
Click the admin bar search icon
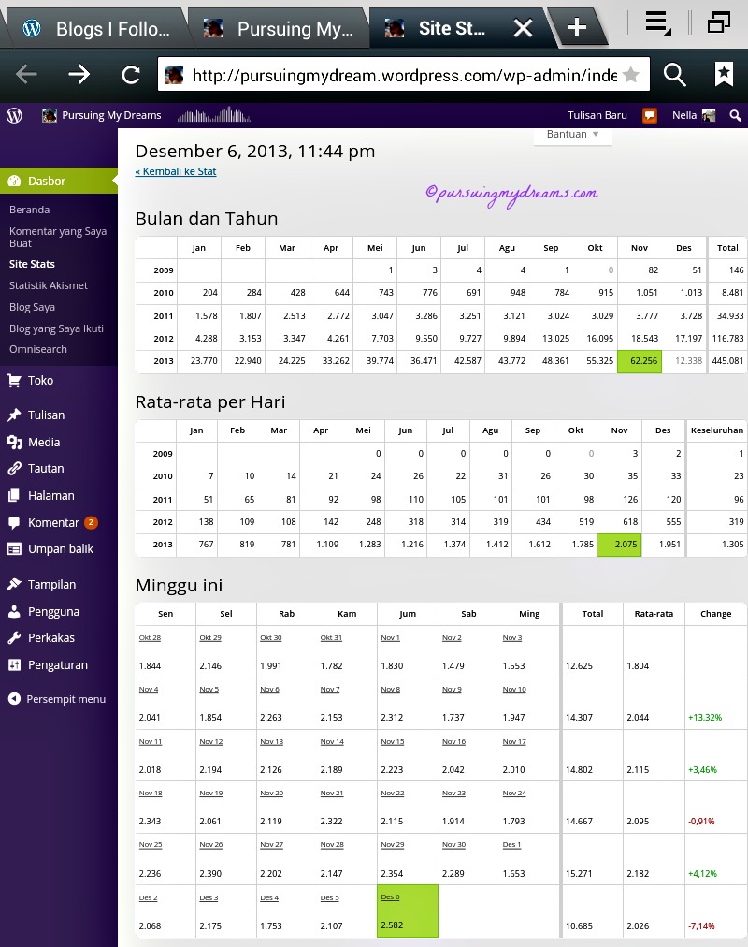tap(735, 115)
